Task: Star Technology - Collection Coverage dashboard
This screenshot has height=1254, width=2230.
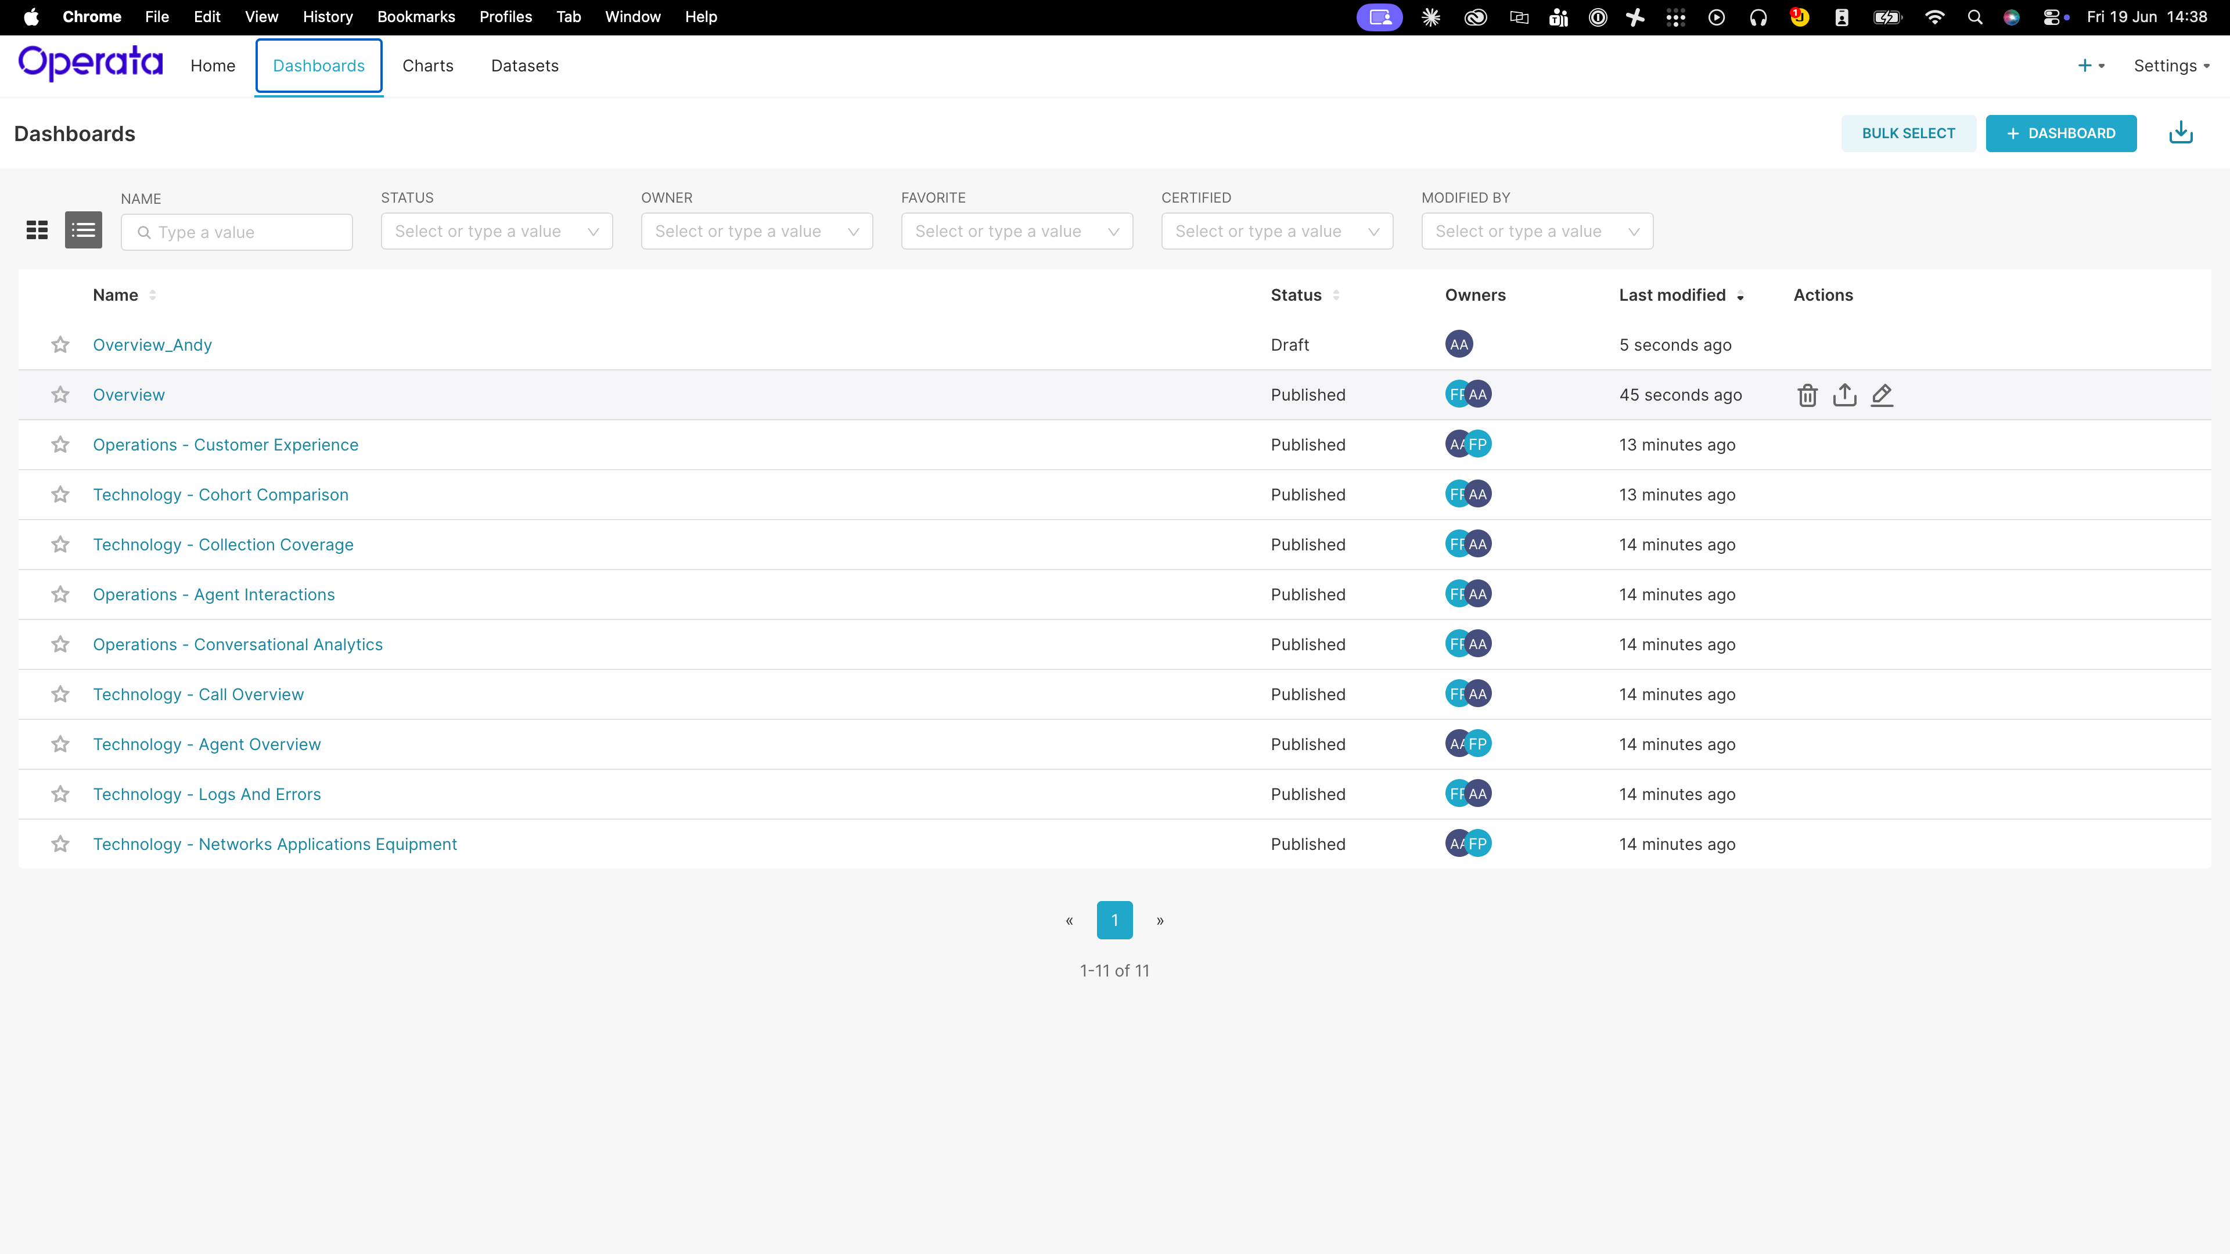Action: click(x=60, y=545)
